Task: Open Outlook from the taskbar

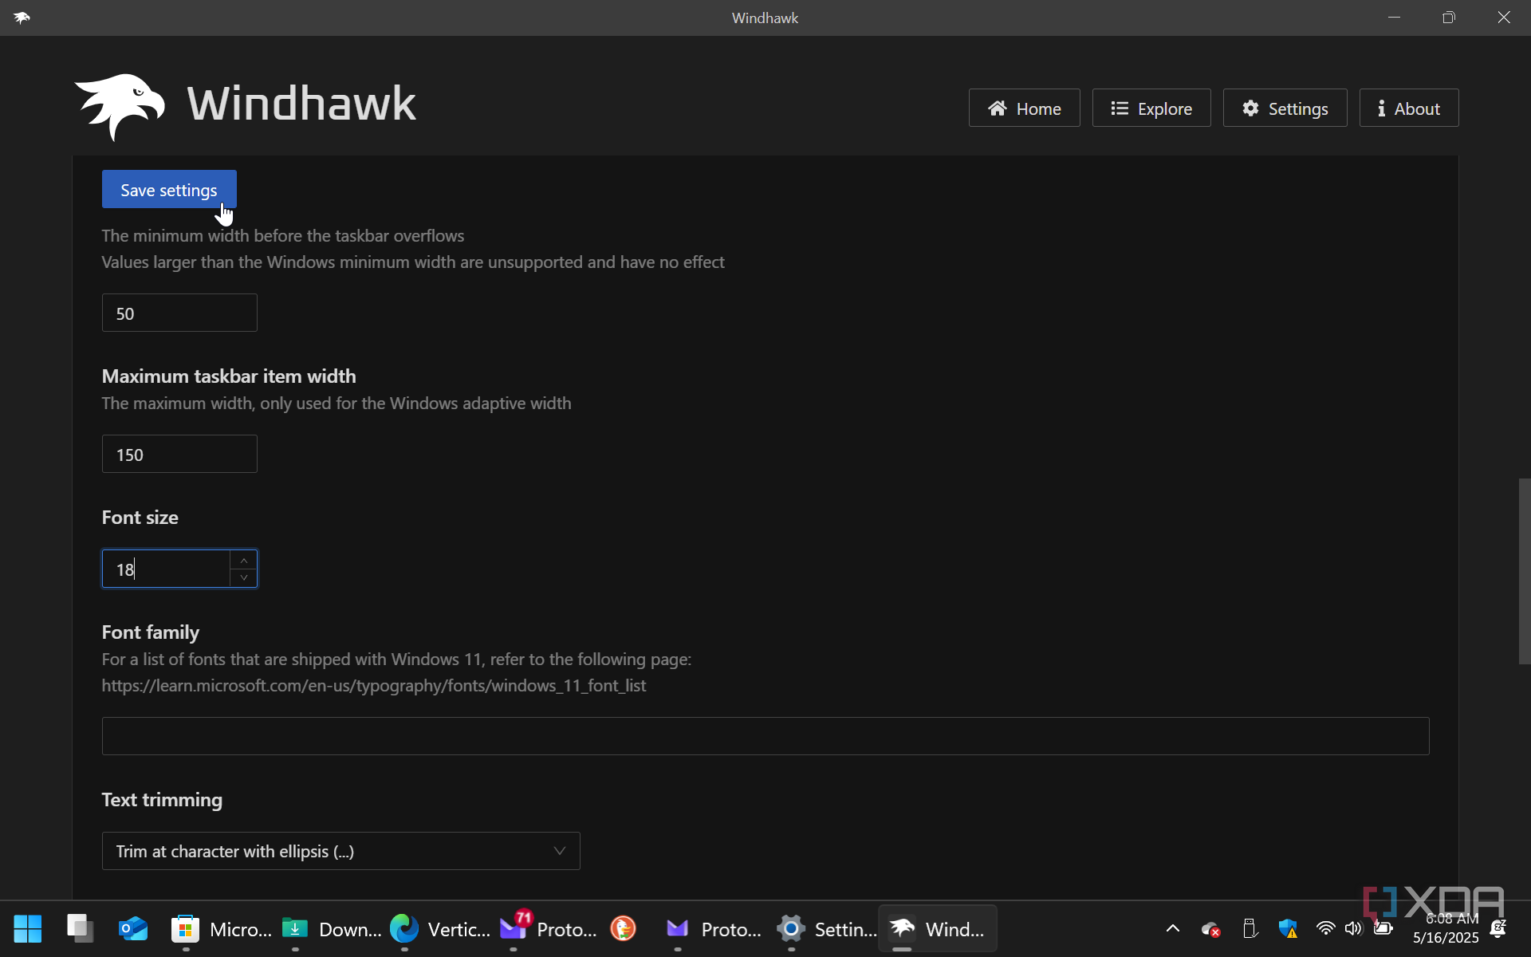Action: coord(133,929)
